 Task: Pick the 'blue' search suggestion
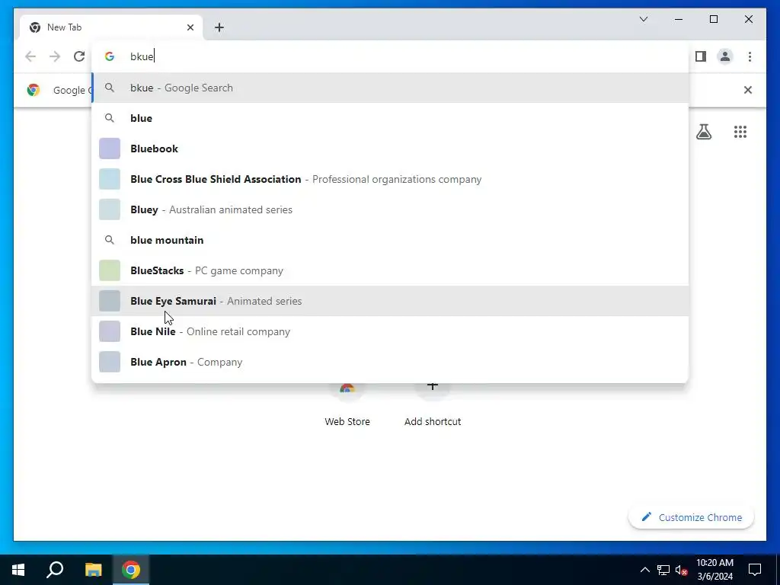point(390,118)
